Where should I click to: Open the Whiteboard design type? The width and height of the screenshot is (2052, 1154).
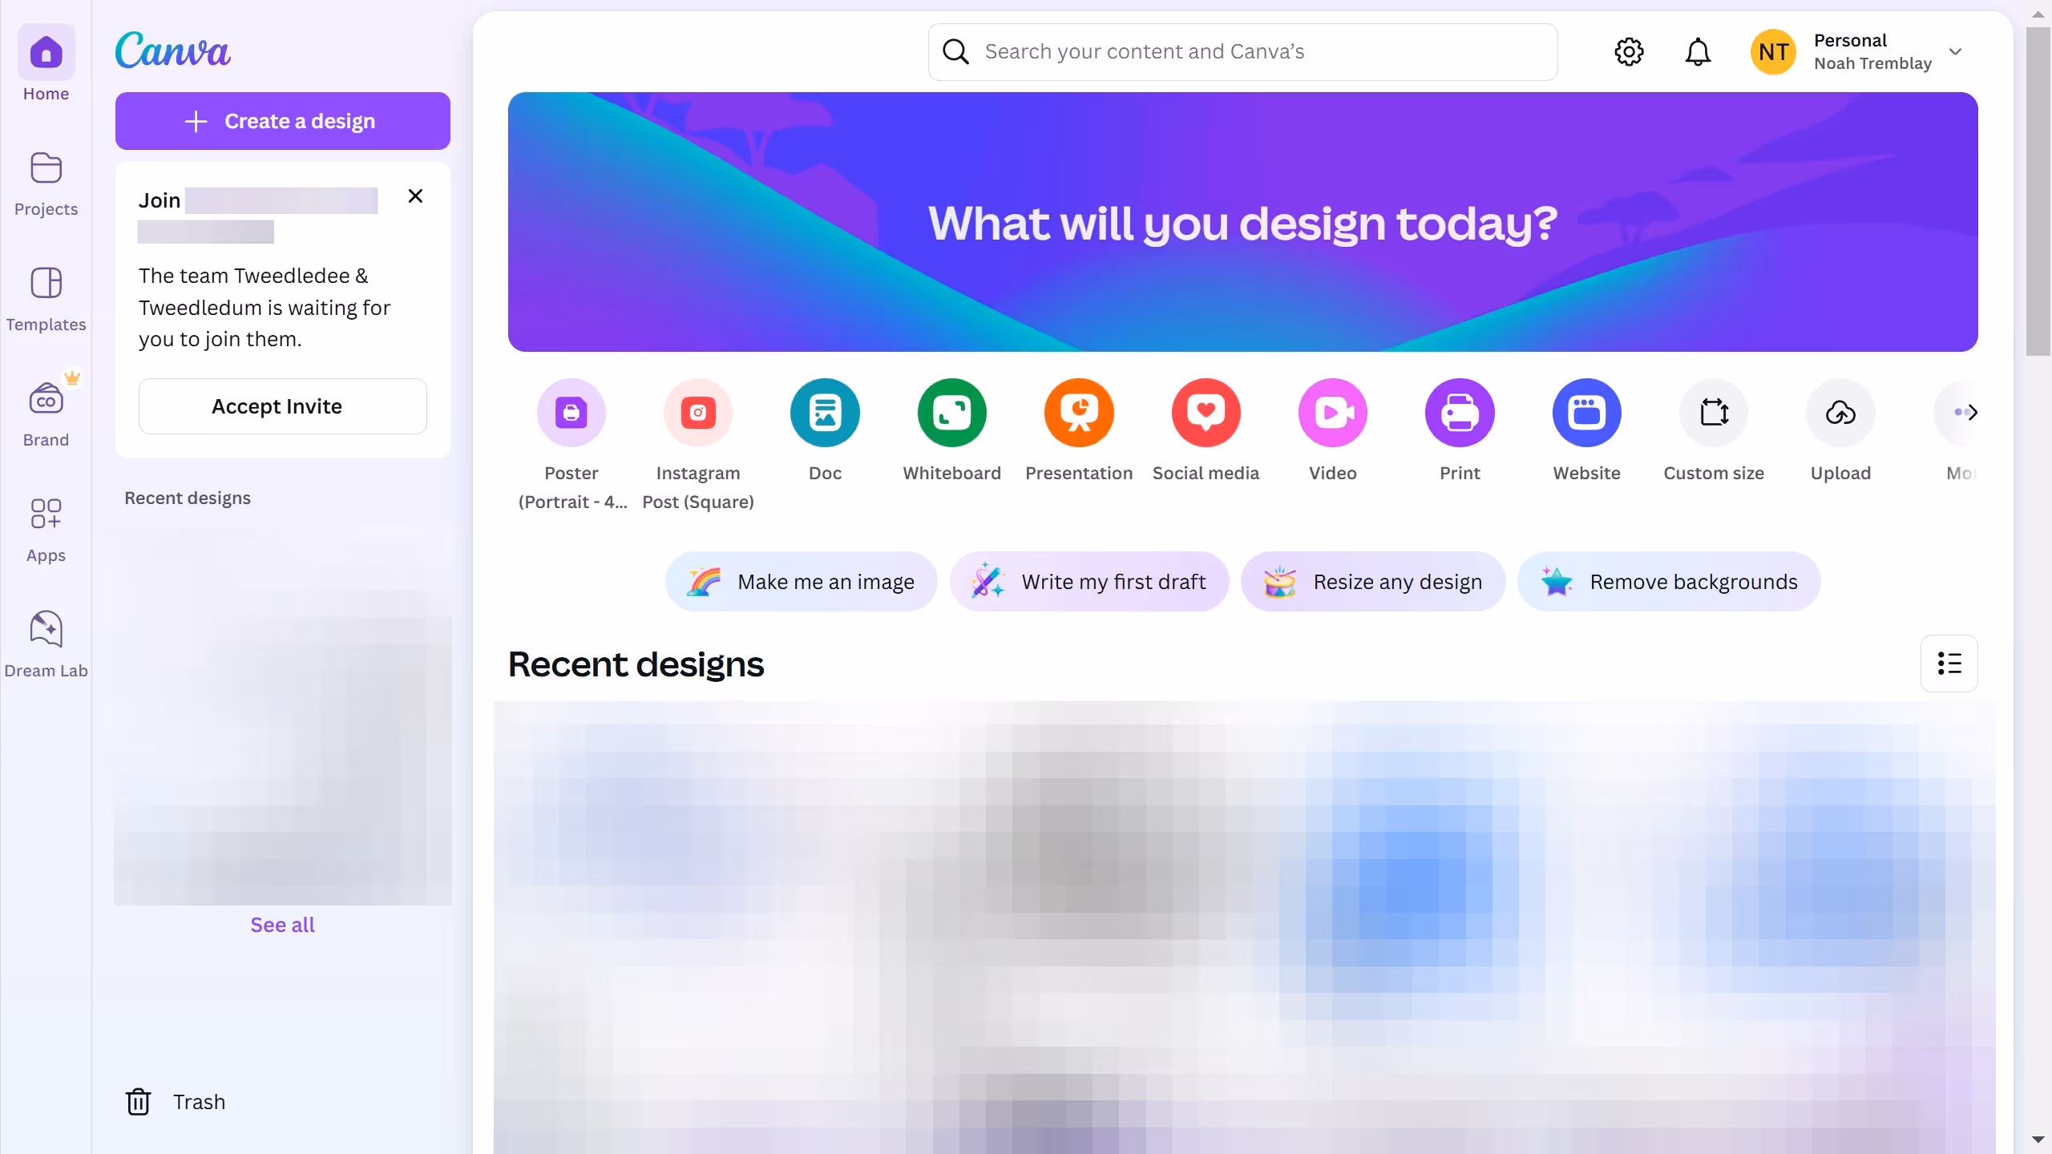point(951,413)
